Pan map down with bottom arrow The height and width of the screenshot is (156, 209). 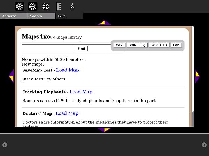pos(104,130)
